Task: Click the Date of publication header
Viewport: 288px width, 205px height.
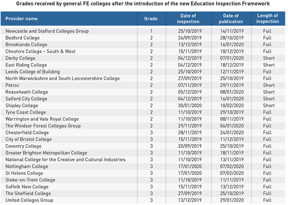Action: coord(231,19)
